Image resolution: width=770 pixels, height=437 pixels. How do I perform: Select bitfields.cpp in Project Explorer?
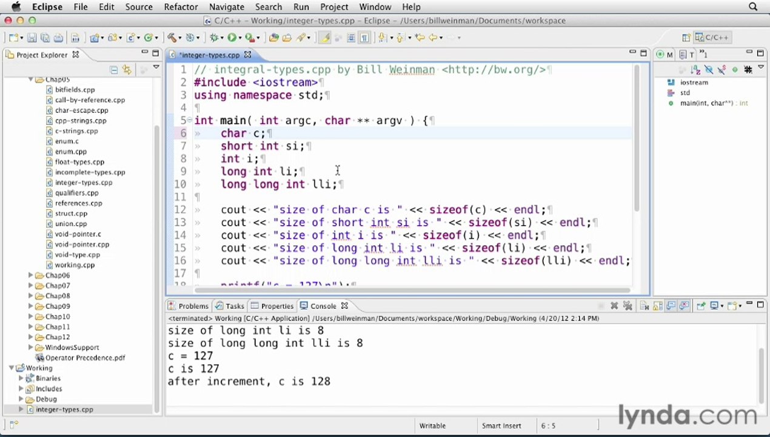(x=75, y=90)
